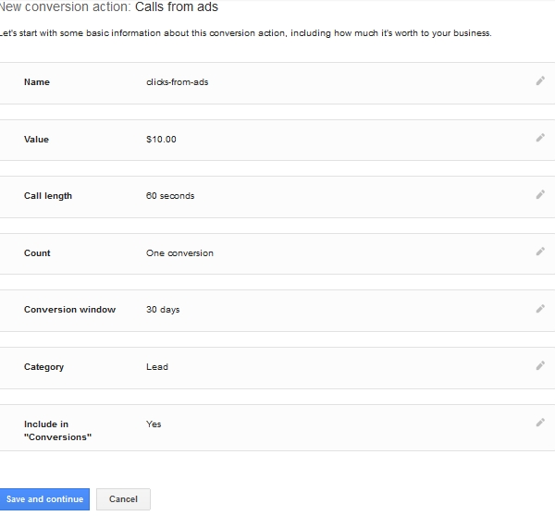Click pencil icon for Include in "Conversions"
This screenshot has width=555, height=516.
(540, 423)
